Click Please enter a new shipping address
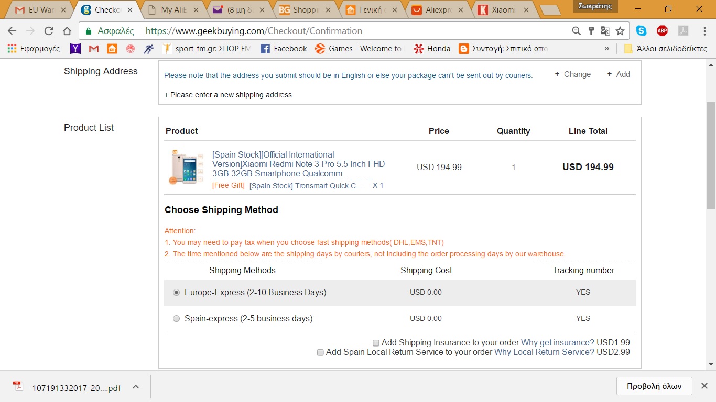Image resolution: width=716 pixels, height=402 pixels. pyautogui.click(x=228, y=95)
